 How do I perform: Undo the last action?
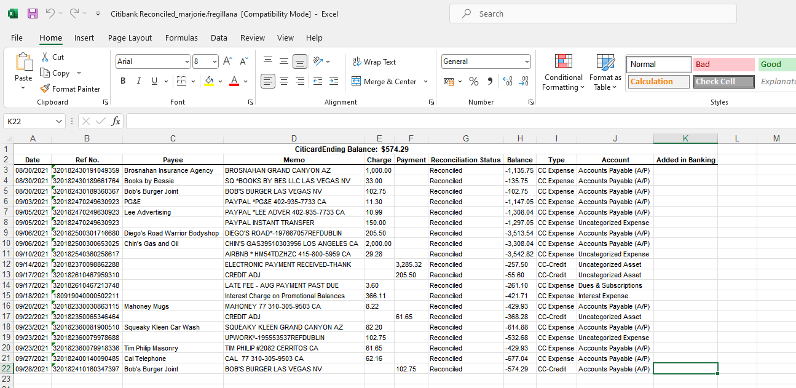tap(50, 14)
